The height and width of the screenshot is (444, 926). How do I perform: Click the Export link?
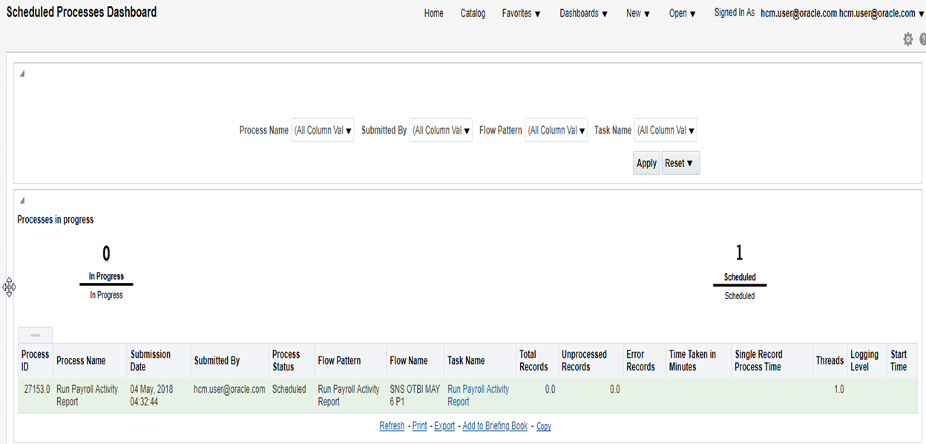pyautogui.click(x=444, y=426)
